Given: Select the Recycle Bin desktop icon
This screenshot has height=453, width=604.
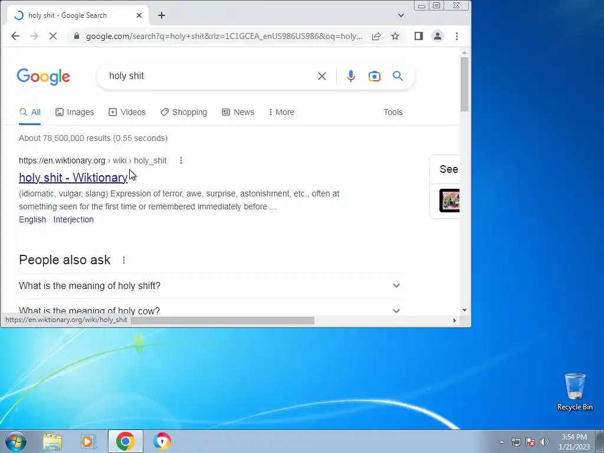Looking at the screenshot, I should 575,392.
